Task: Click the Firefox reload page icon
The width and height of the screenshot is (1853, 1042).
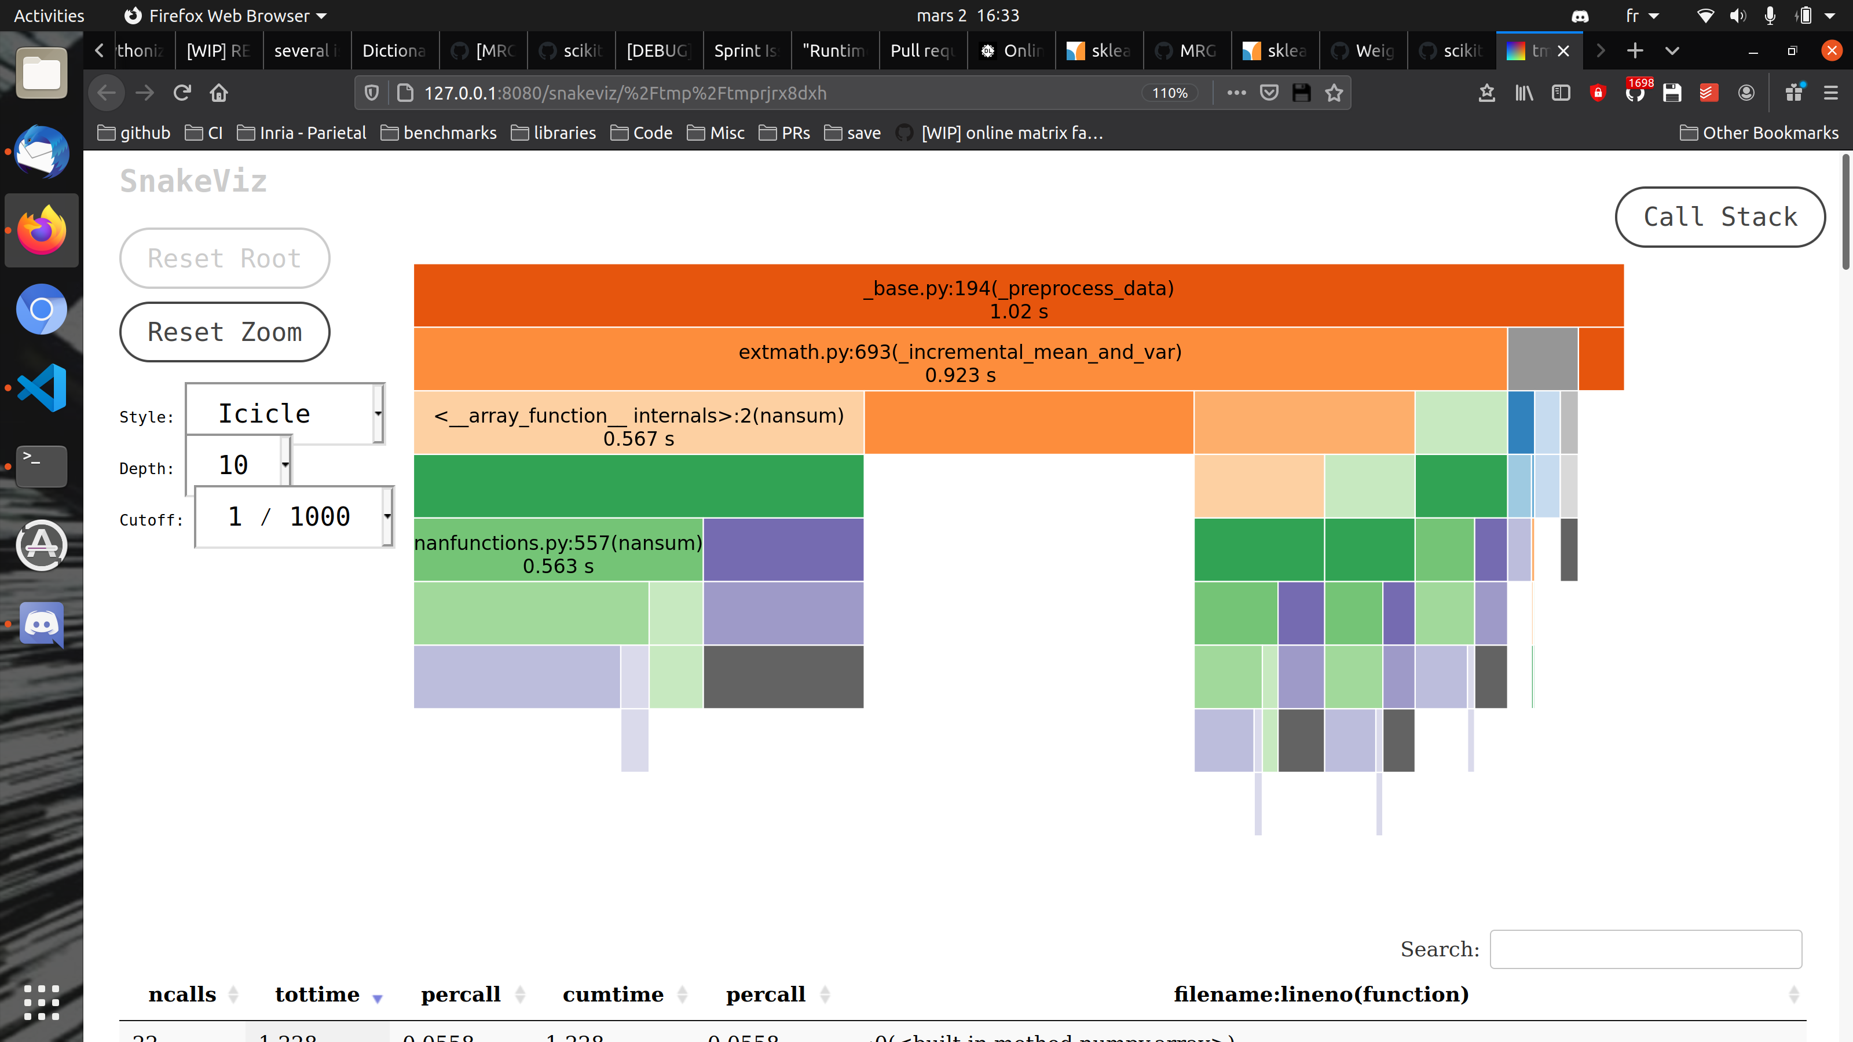Action: point(182,93)
